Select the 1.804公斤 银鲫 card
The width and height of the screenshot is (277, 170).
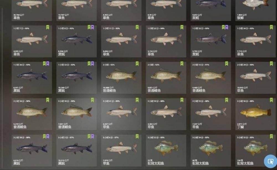(x=255, y=11)
